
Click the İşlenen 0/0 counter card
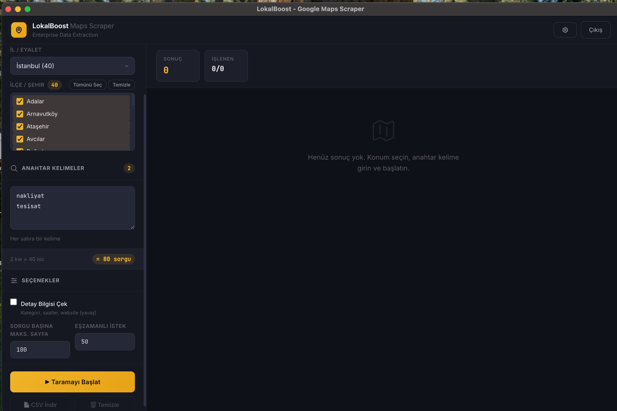tap(226, 66)
